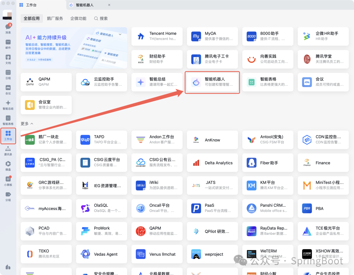Open the Venus llmchat app card
This screenshot has height=275, width=354.
click(157, 254)
